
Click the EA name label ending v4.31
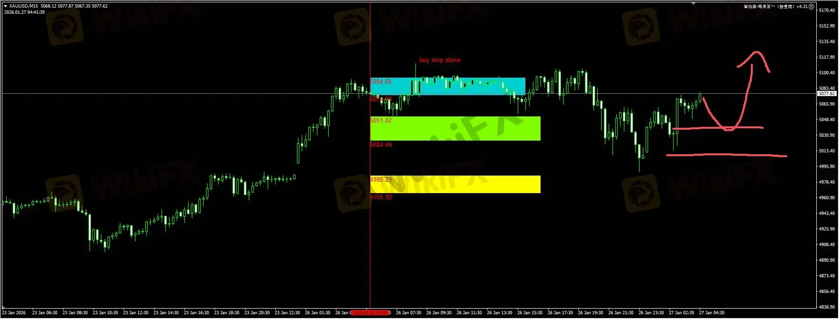[x=776, y=7]
